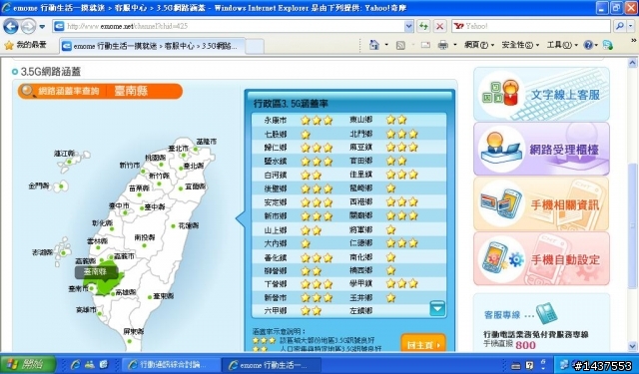
Task: Click the Read mail toolbar icon
Action: point(425,45)
